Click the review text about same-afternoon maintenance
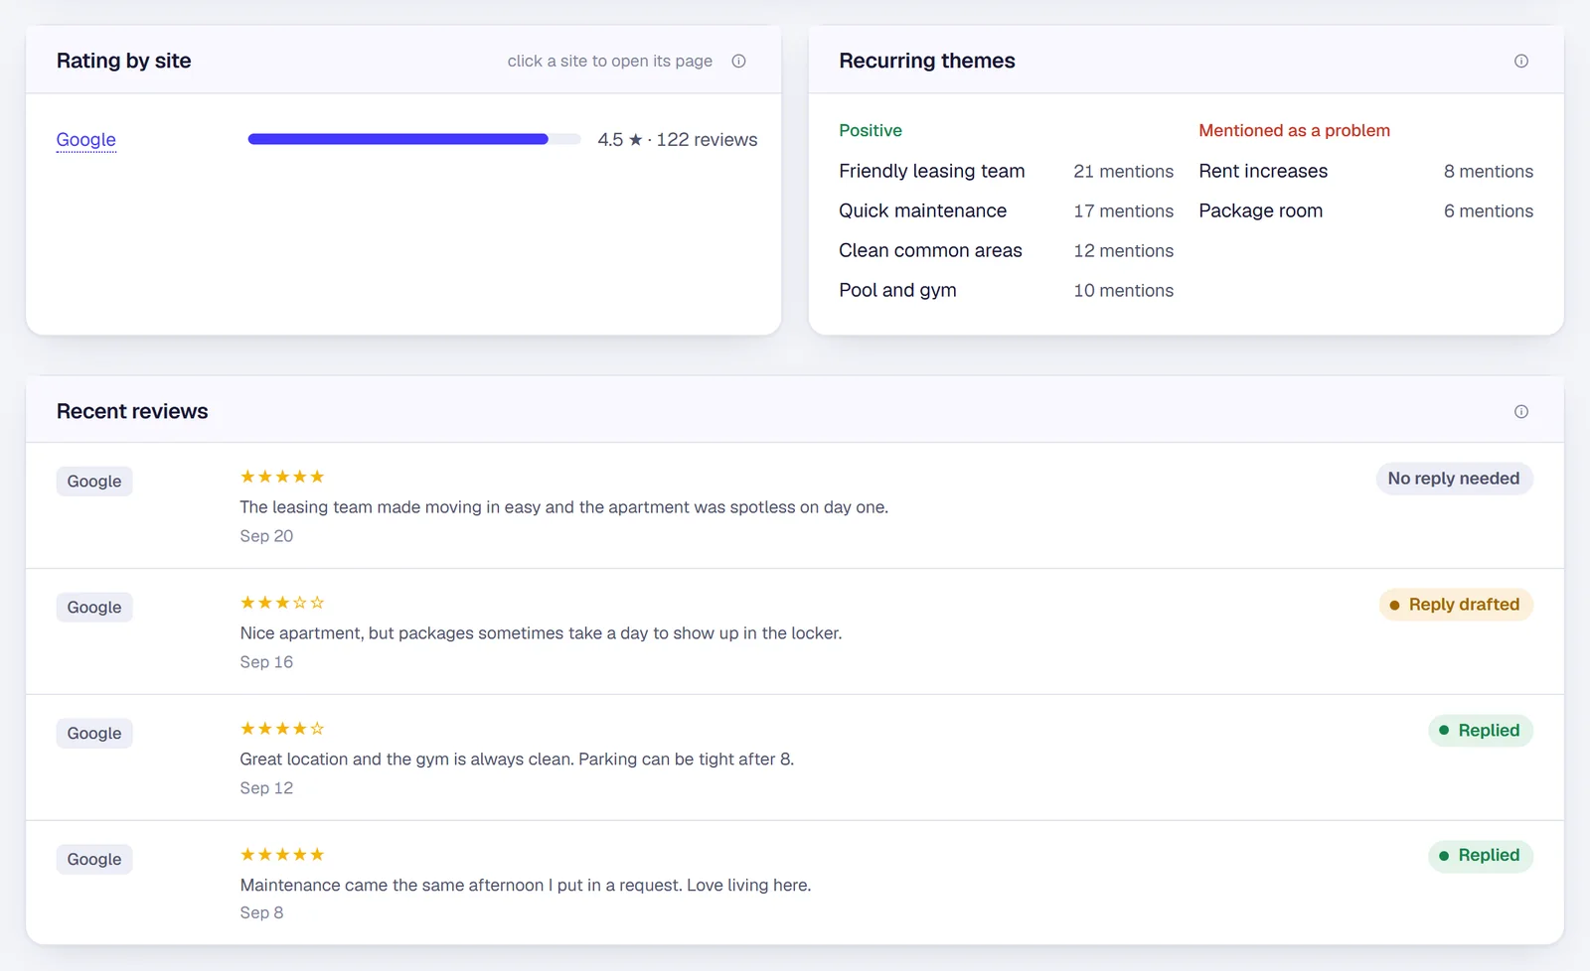 526,886
